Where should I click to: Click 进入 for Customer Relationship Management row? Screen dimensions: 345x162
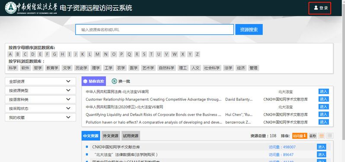pos(324,99)
